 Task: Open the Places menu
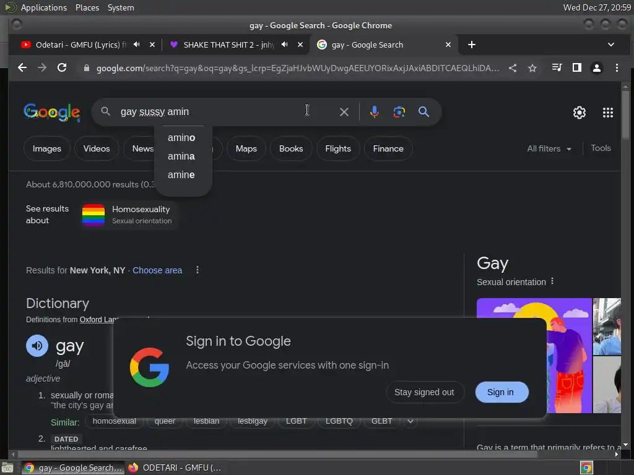coord(87,7)
